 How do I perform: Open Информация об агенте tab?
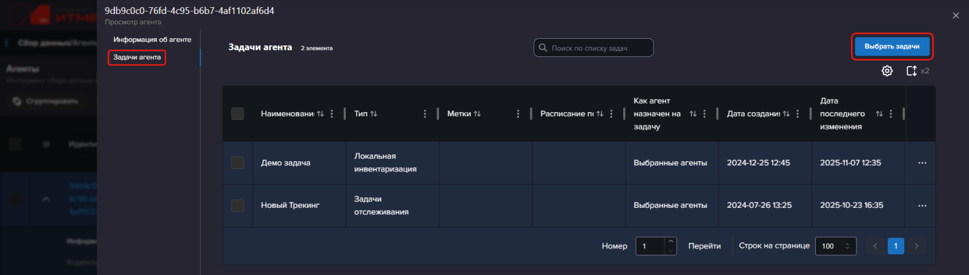(152, 39)
